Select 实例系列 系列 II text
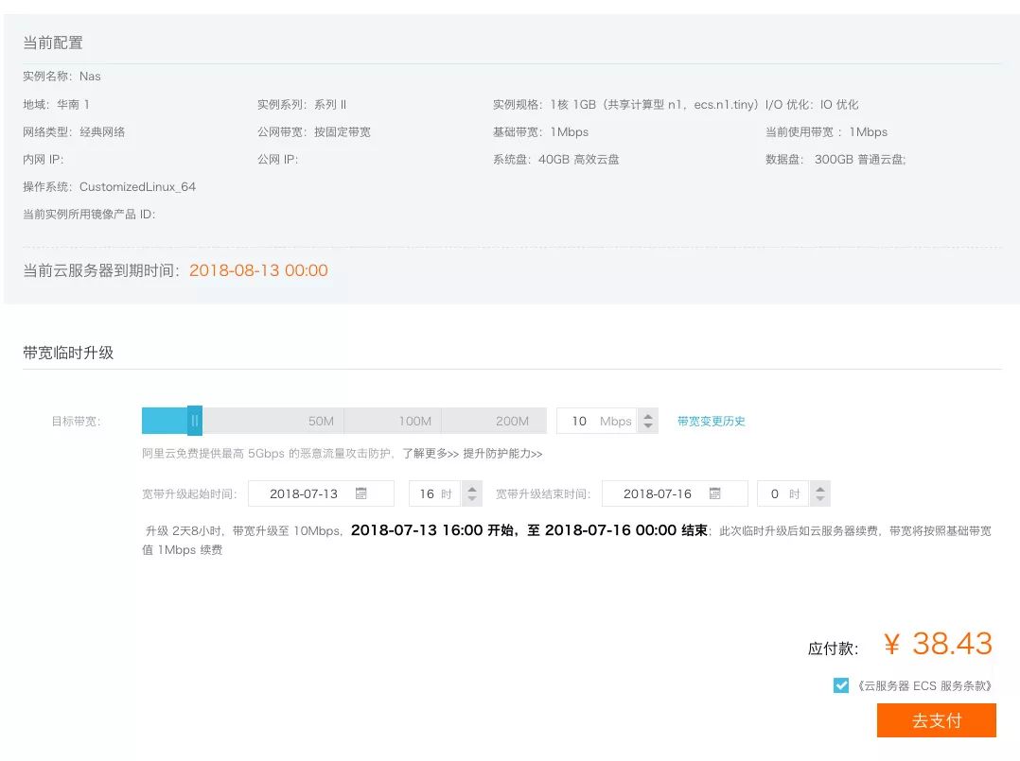This screenshot has width=1020, height=761. click(301, 104)
